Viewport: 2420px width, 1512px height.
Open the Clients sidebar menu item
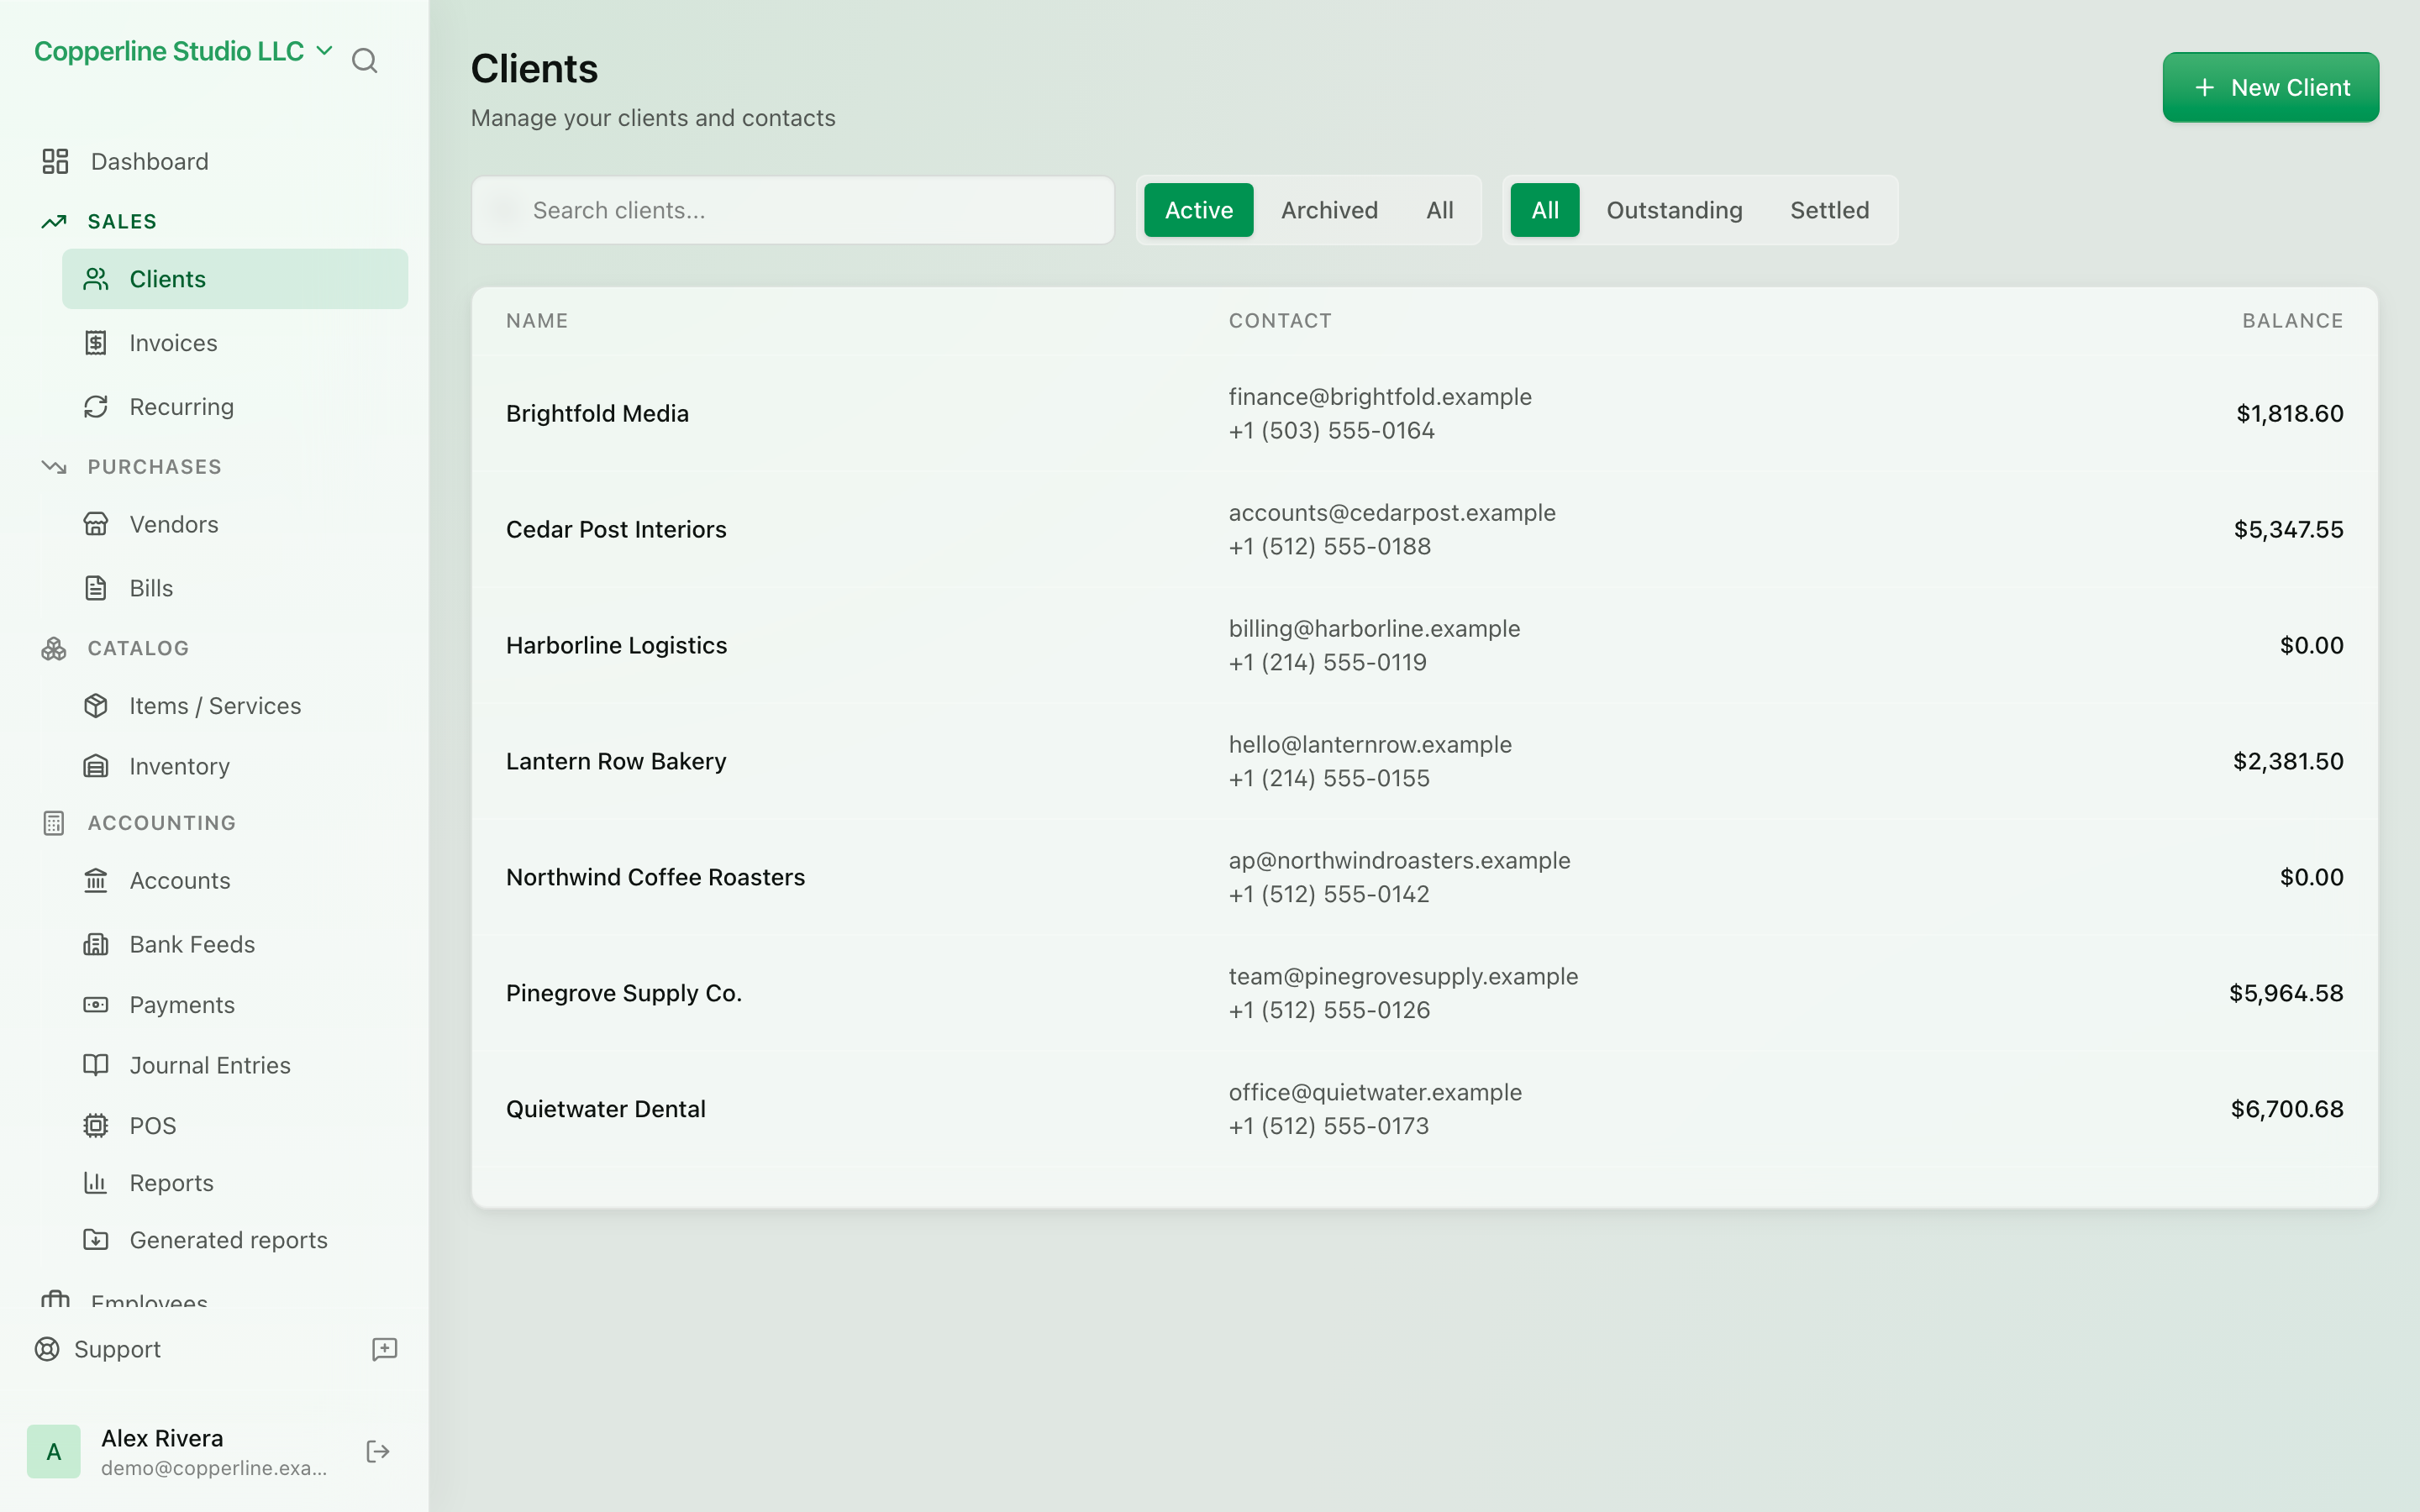pos(235,279)
